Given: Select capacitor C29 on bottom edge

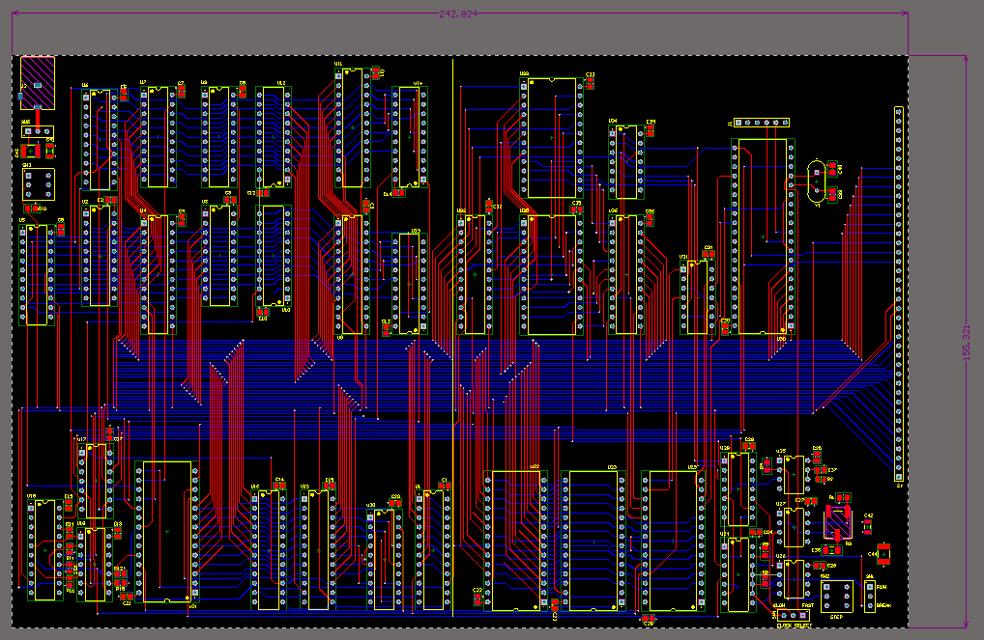Looking at the screenshot, I should 649,619.
